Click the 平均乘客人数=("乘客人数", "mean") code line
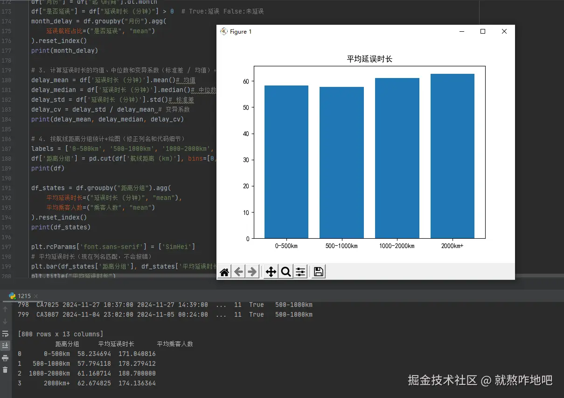 [x=100, y=207]
